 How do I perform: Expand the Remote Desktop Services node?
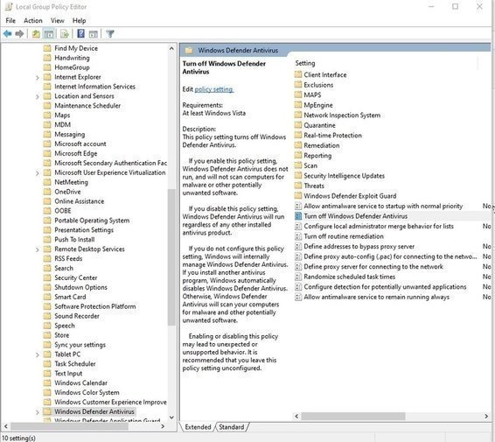click(38, 249)
